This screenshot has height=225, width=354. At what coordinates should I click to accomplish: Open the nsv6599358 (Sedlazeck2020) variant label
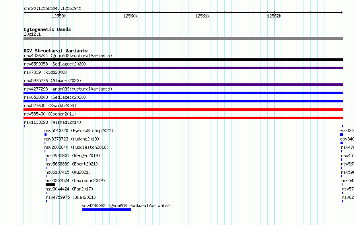coord(55,64)
